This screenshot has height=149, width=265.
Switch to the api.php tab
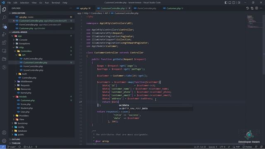tap(84, 8)
